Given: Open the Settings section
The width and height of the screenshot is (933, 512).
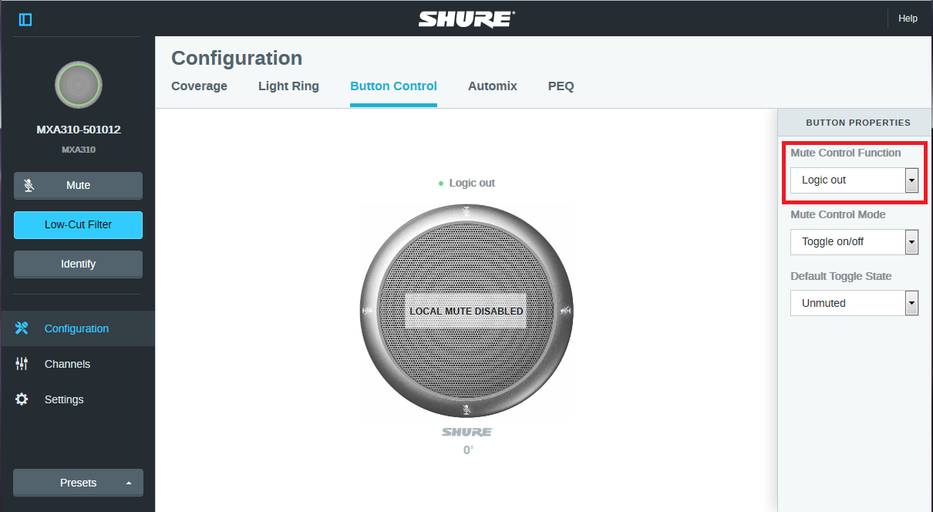Looking at the screenshot, I should [77, 399].
